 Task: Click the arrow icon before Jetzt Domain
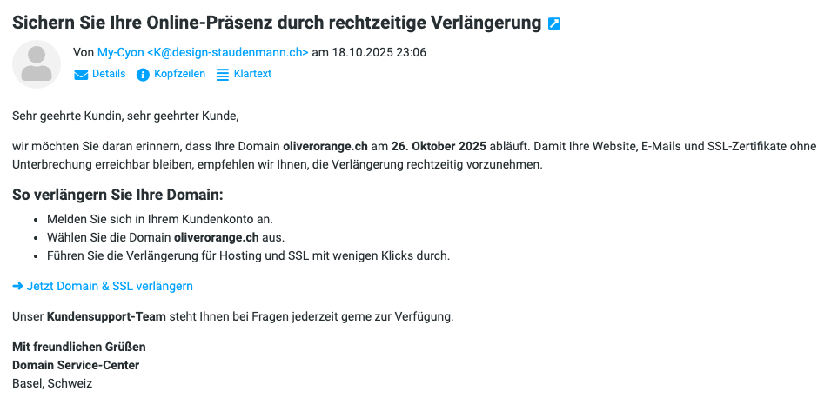click(17, 286)
